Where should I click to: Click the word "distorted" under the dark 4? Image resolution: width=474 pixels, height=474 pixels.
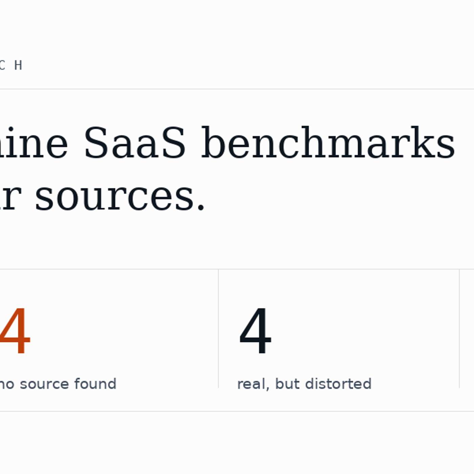point(338,384)
